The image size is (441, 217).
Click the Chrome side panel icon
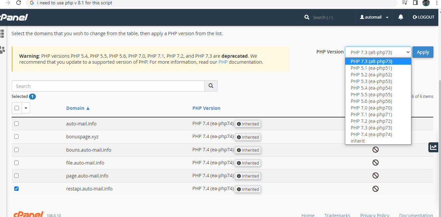(x=415, y=3)
